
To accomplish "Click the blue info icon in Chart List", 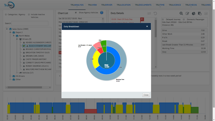I will click(102, 13).
